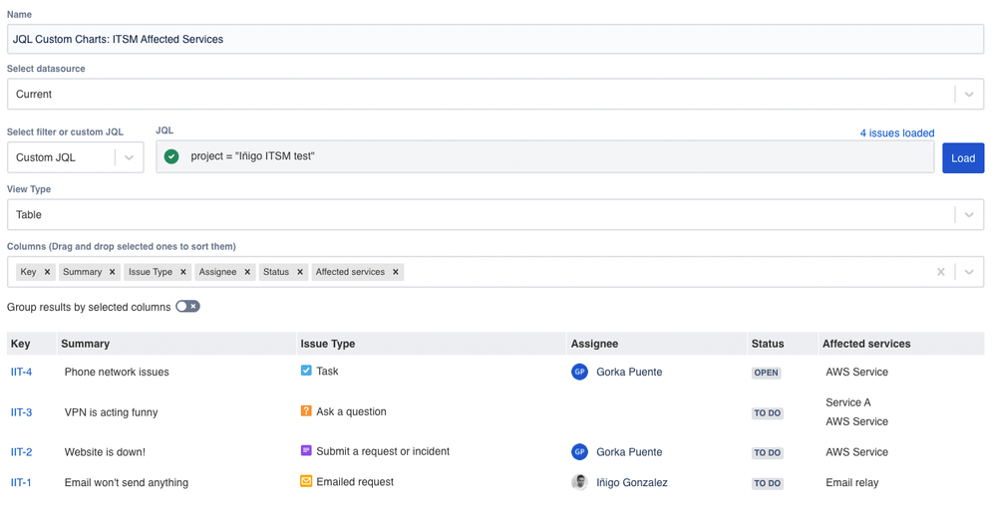
Task: Click the chart Name input field
Action: pyautogui.click(x=496, y=39)
